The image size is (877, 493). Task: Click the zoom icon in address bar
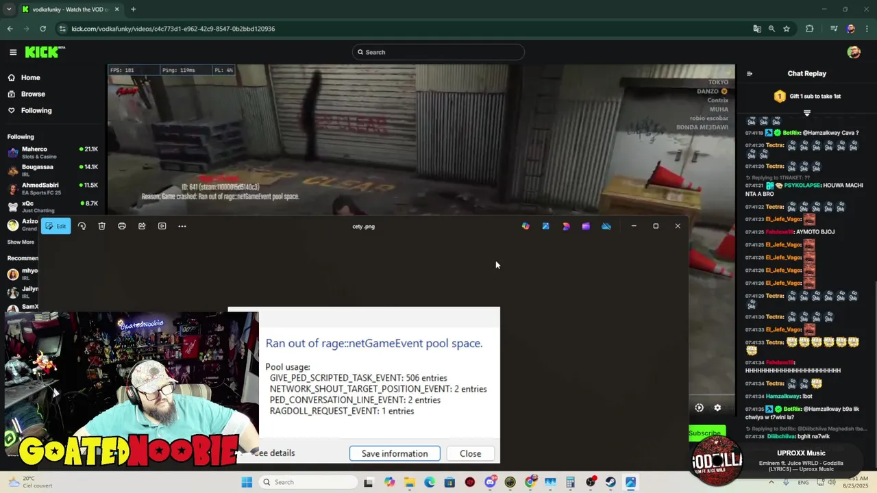click(771, 29)
